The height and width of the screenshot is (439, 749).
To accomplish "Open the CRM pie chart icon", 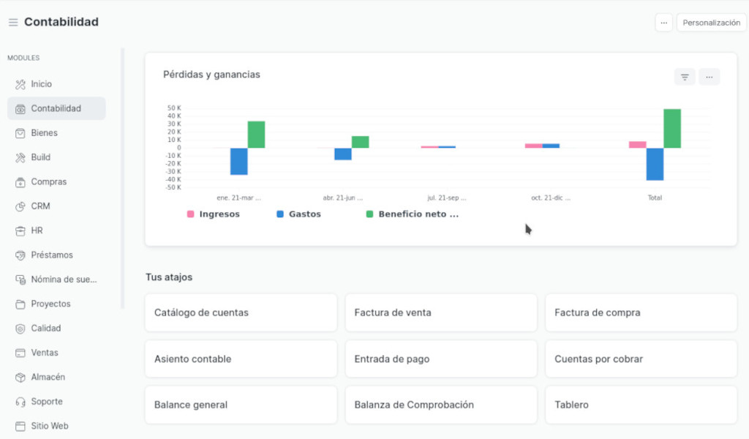I will pyautogui.click(x=20, y=206).
